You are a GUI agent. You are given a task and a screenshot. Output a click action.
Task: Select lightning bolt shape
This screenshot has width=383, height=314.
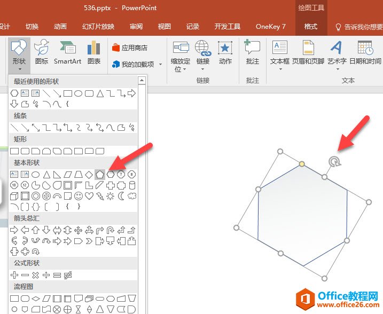100,196
